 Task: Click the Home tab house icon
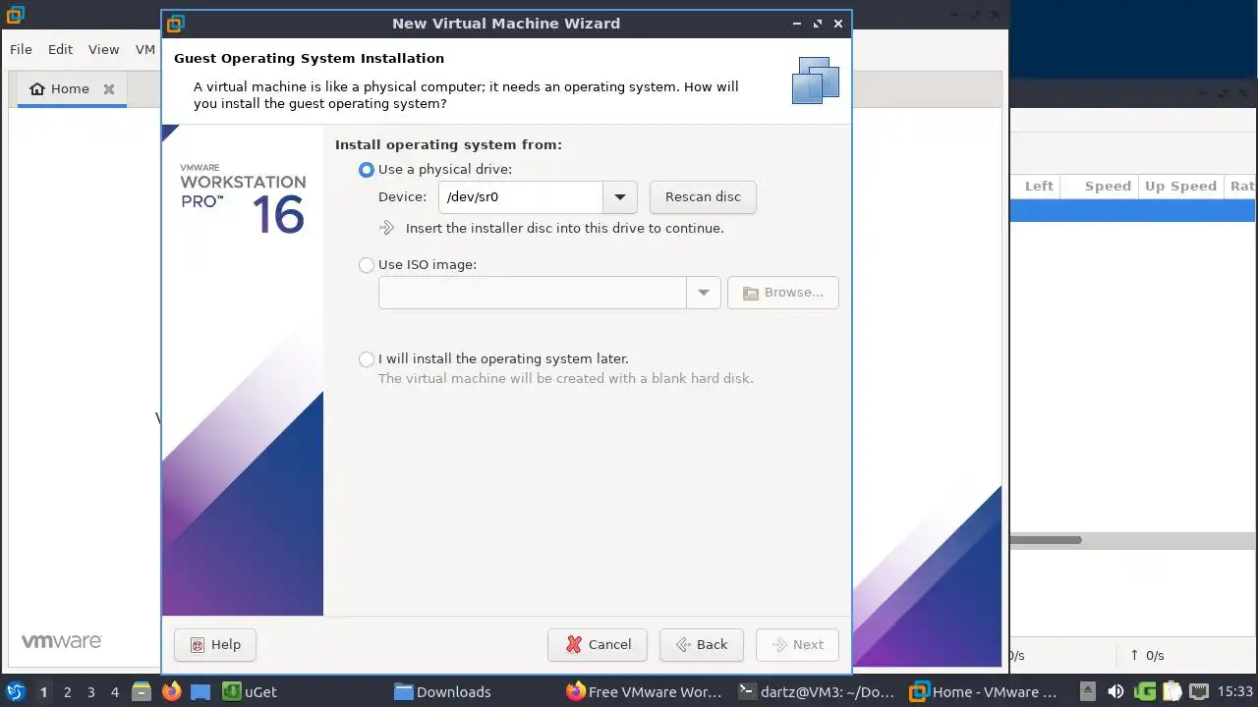coord(37,89)
